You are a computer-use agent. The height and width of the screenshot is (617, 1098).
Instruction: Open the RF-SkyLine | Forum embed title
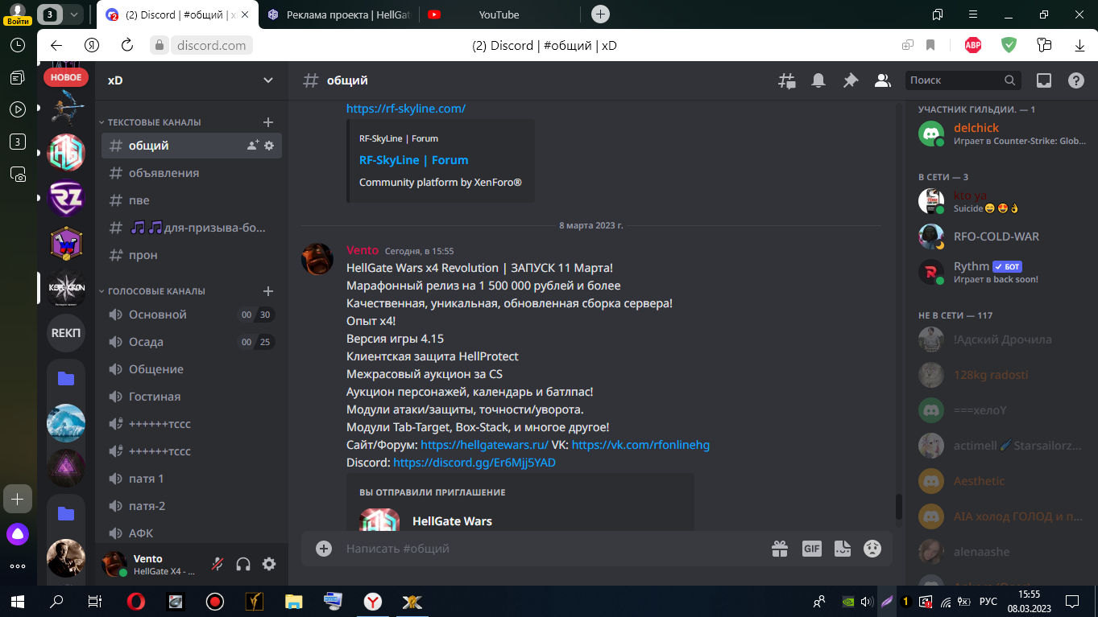413,160
